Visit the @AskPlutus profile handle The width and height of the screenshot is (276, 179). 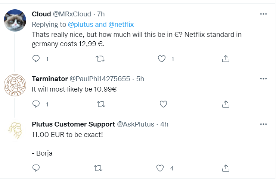pos(136,124)
